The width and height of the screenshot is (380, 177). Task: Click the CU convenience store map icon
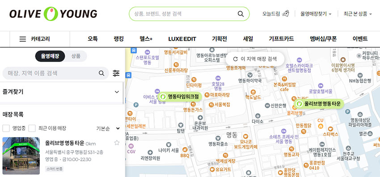[321, 126]
